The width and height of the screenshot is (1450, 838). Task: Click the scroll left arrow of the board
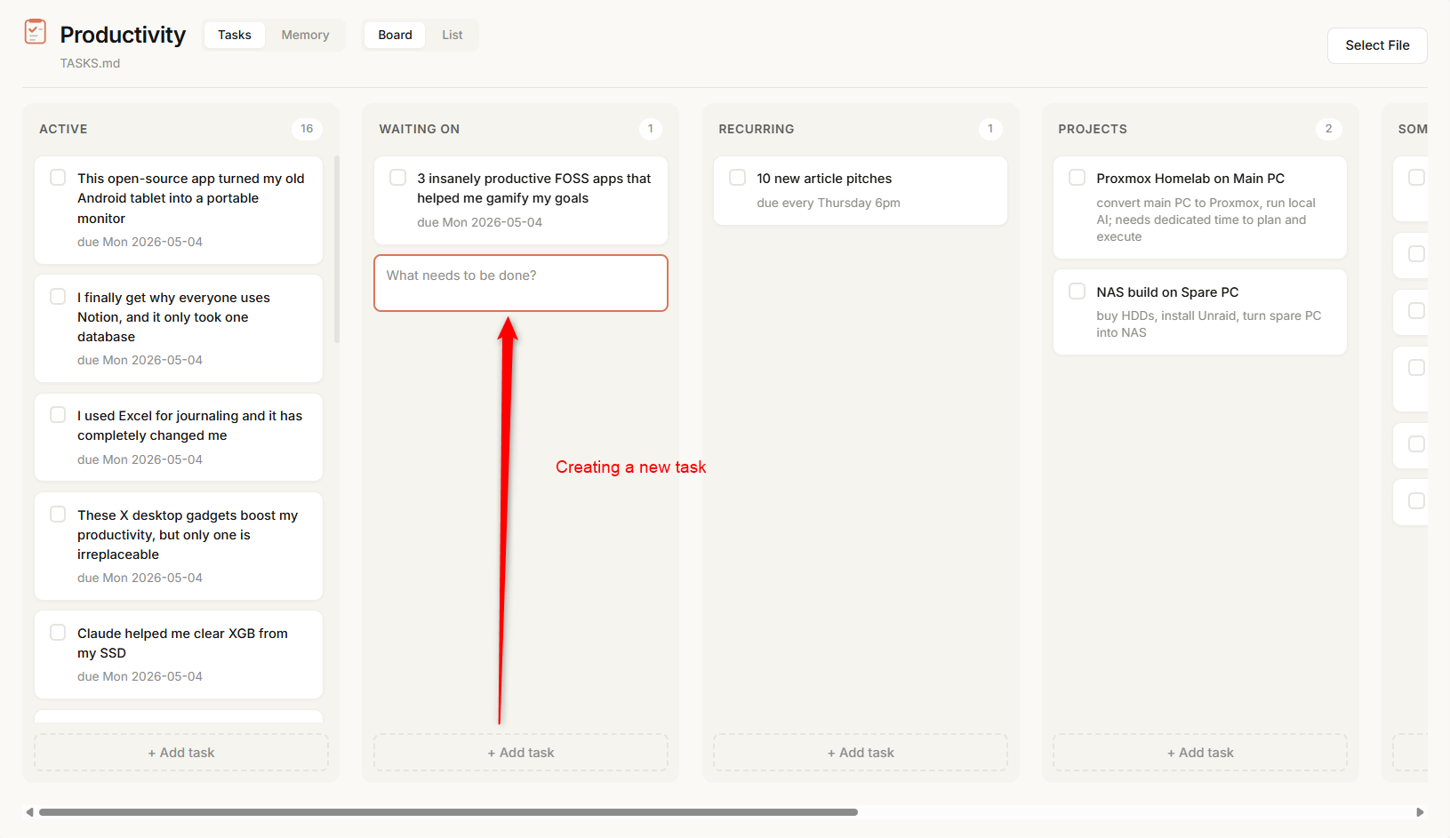point(29,812)
